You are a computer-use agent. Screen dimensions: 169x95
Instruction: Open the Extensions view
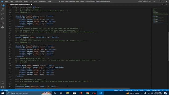click(x=2, y=23)
